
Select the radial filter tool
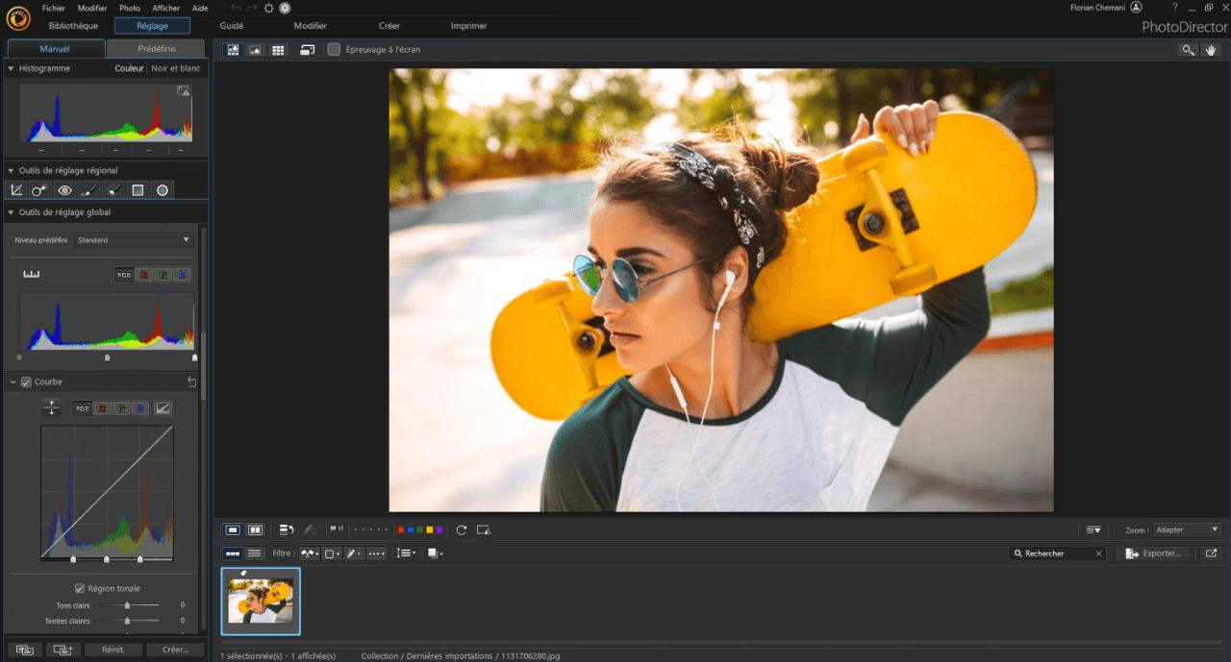163,190
